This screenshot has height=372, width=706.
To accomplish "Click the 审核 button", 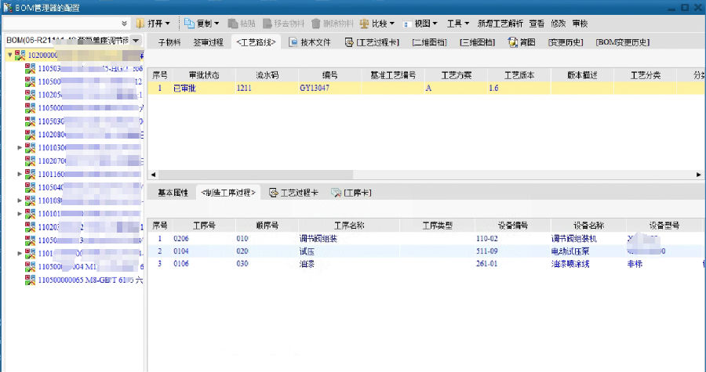I will (x=580, y=23).
